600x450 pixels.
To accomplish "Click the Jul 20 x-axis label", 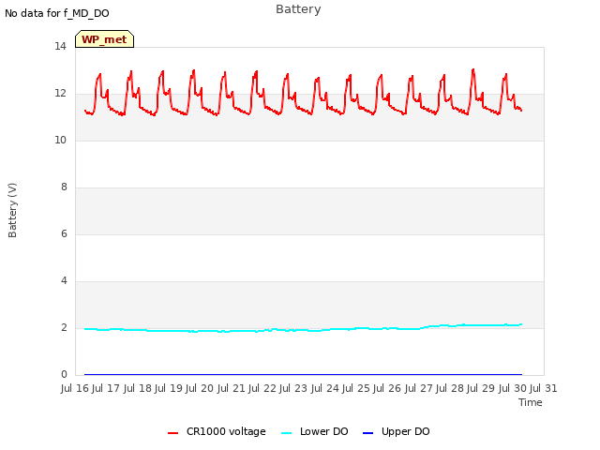I will (x=200, y=388).
